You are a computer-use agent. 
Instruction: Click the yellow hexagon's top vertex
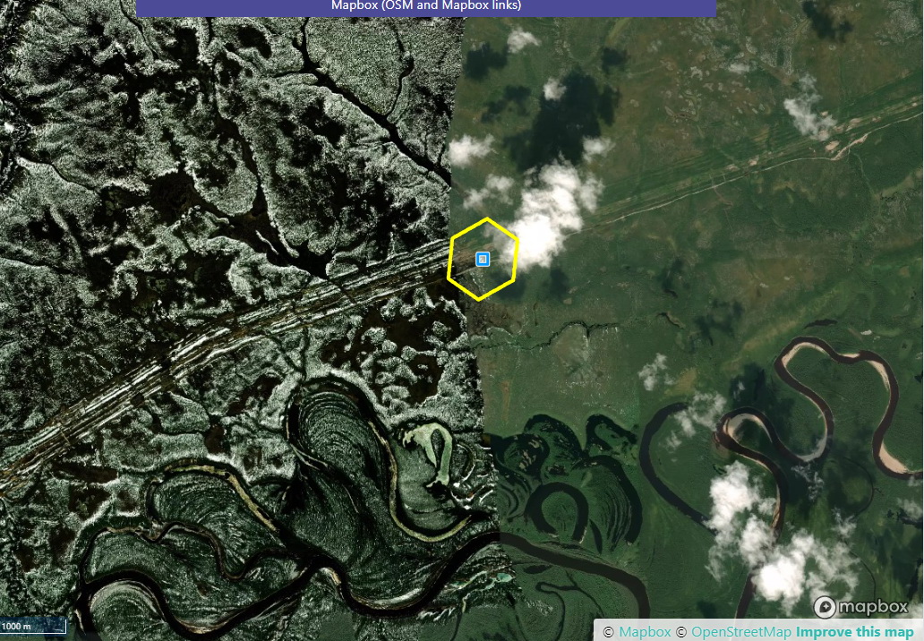coord(487,218)
